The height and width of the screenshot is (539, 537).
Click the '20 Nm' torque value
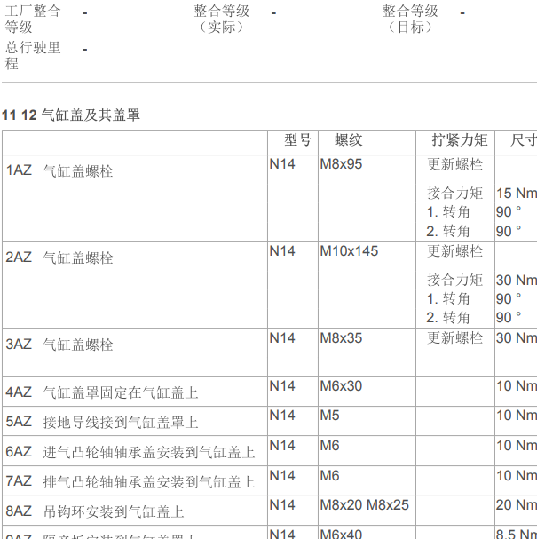tap(517, 505)
